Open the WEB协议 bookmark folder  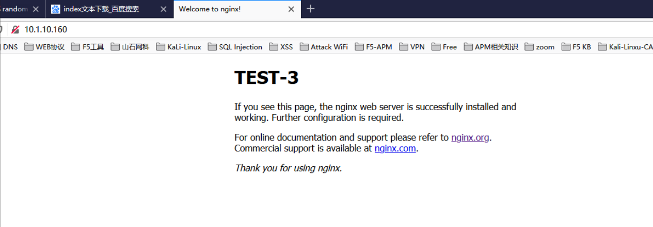44,47
